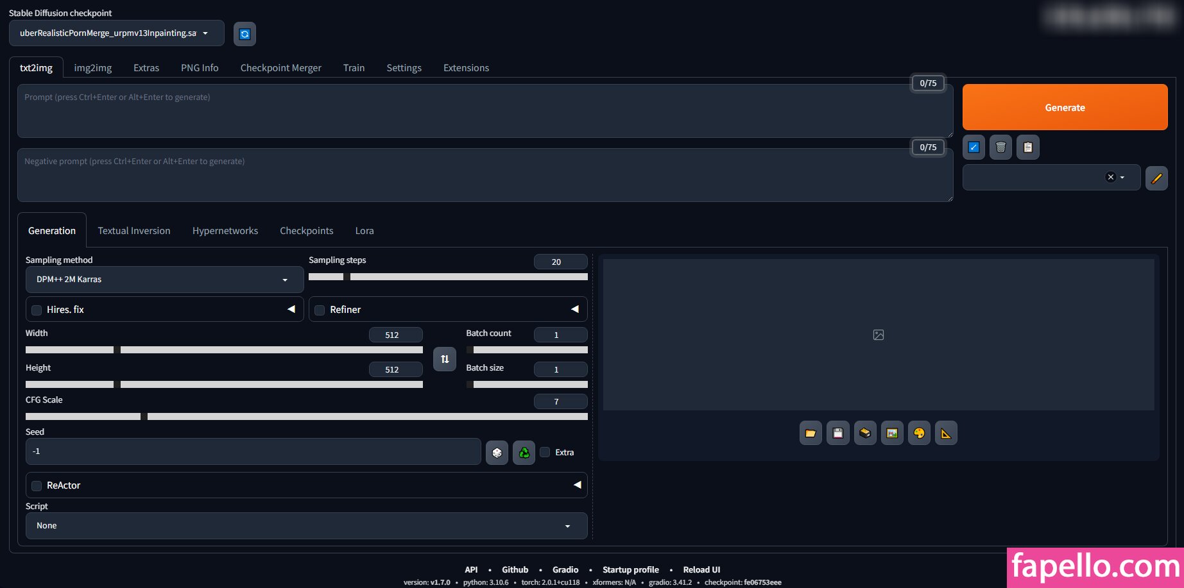This screenshot has width=1184, height=588.
Task: Click the trash icon to clear prompt
Action: (1000, 147)
